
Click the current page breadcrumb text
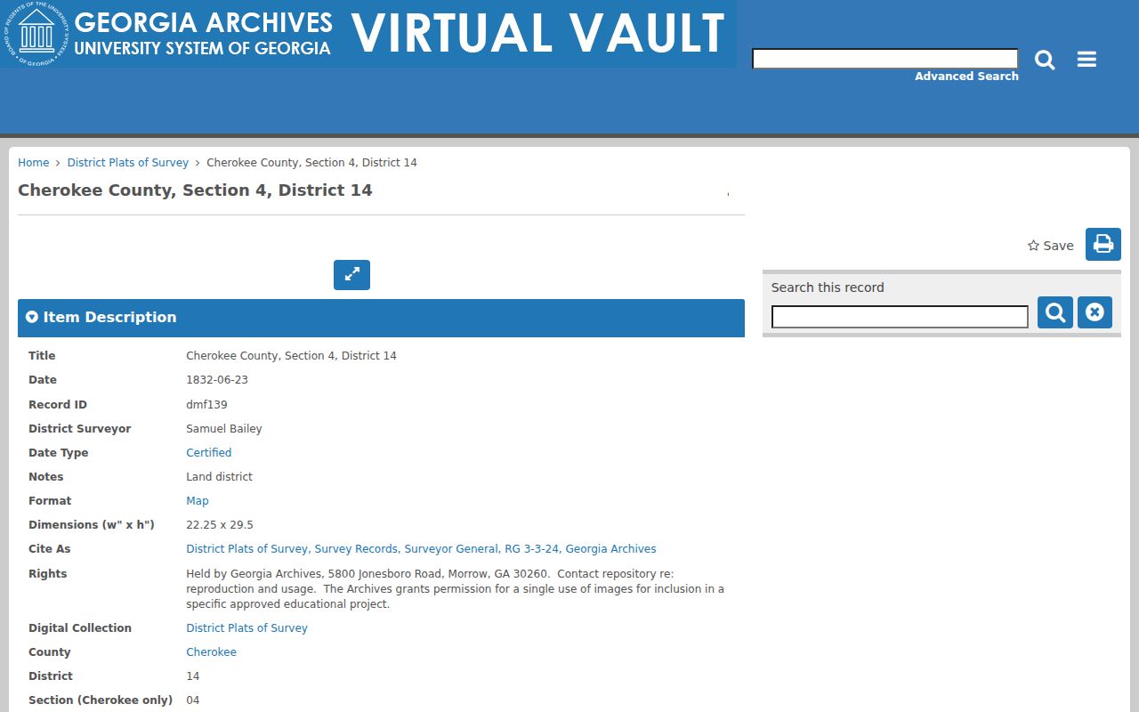311,163
